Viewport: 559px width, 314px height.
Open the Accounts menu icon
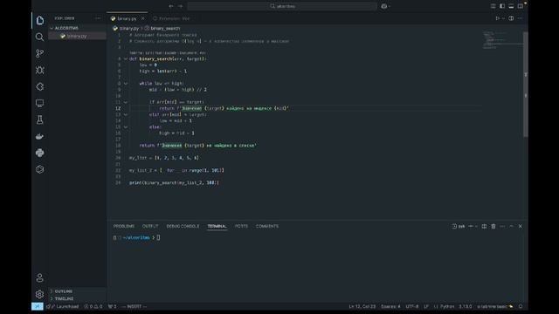coord(39,277)
